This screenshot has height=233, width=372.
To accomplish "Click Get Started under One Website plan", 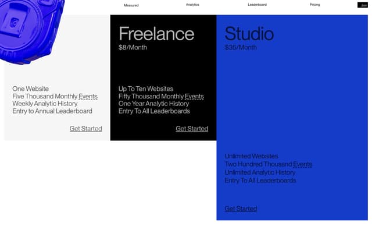I will coord(85,129).
